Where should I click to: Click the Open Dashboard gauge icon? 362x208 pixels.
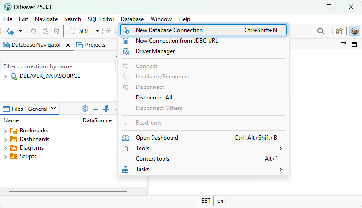click(x=126, y=138)
